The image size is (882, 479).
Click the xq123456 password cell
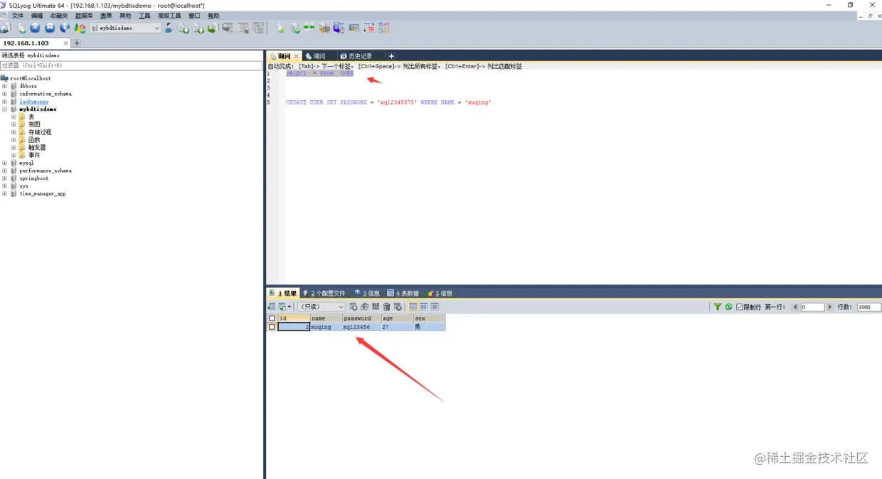click(361, 327)
